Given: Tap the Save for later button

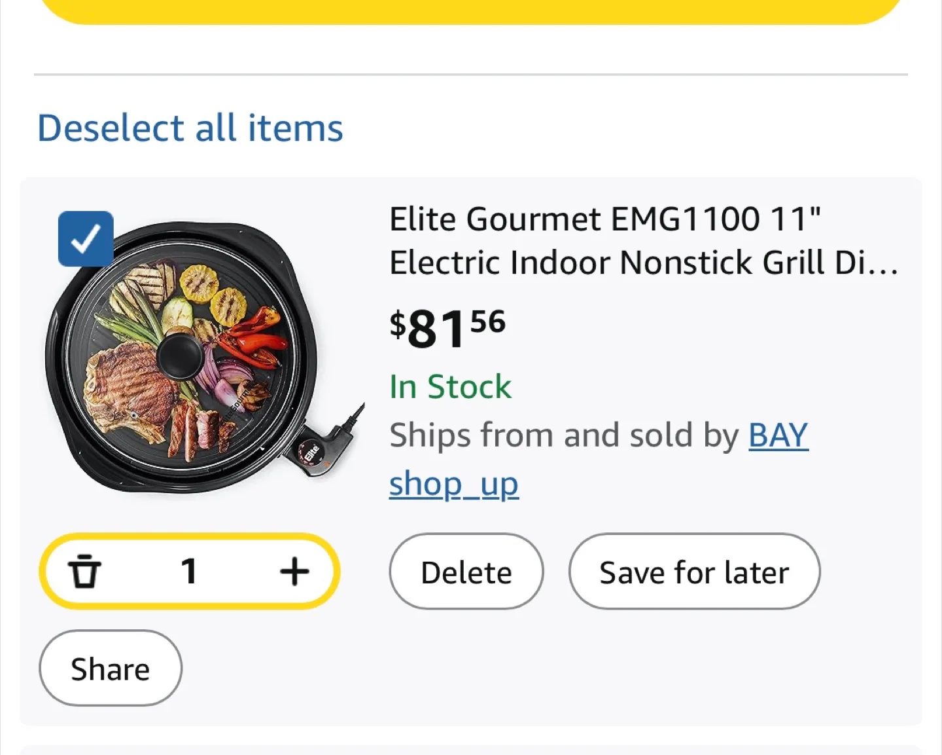Looking at the screenshot, I should [694, 572].
